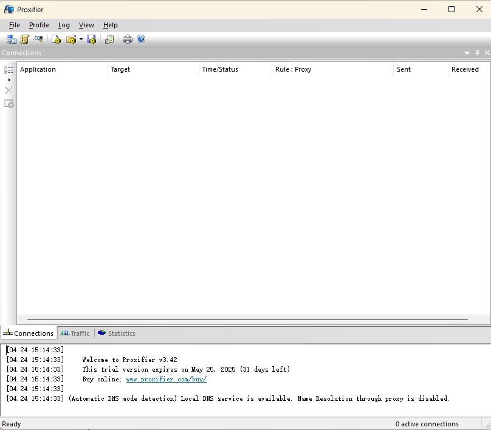Viewport: 491px width, 430px height.
Task: Click 'Welcome to Proxifier v3.42' log line
Action: (129, 360)
